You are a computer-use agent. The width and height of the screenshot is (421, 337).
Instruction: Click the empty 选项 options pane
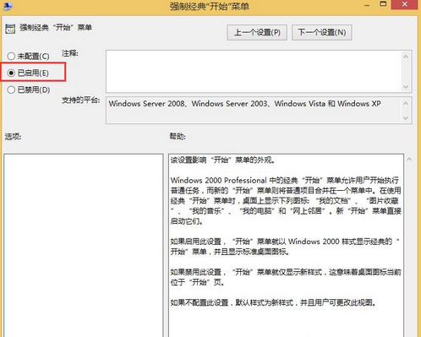point(84,245)
